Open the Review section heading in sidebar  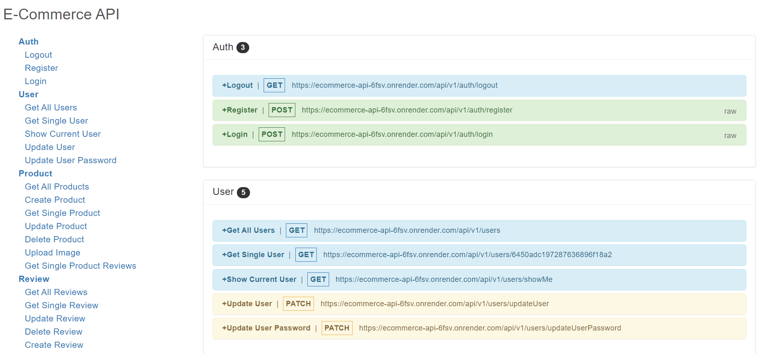pos(34,279)
